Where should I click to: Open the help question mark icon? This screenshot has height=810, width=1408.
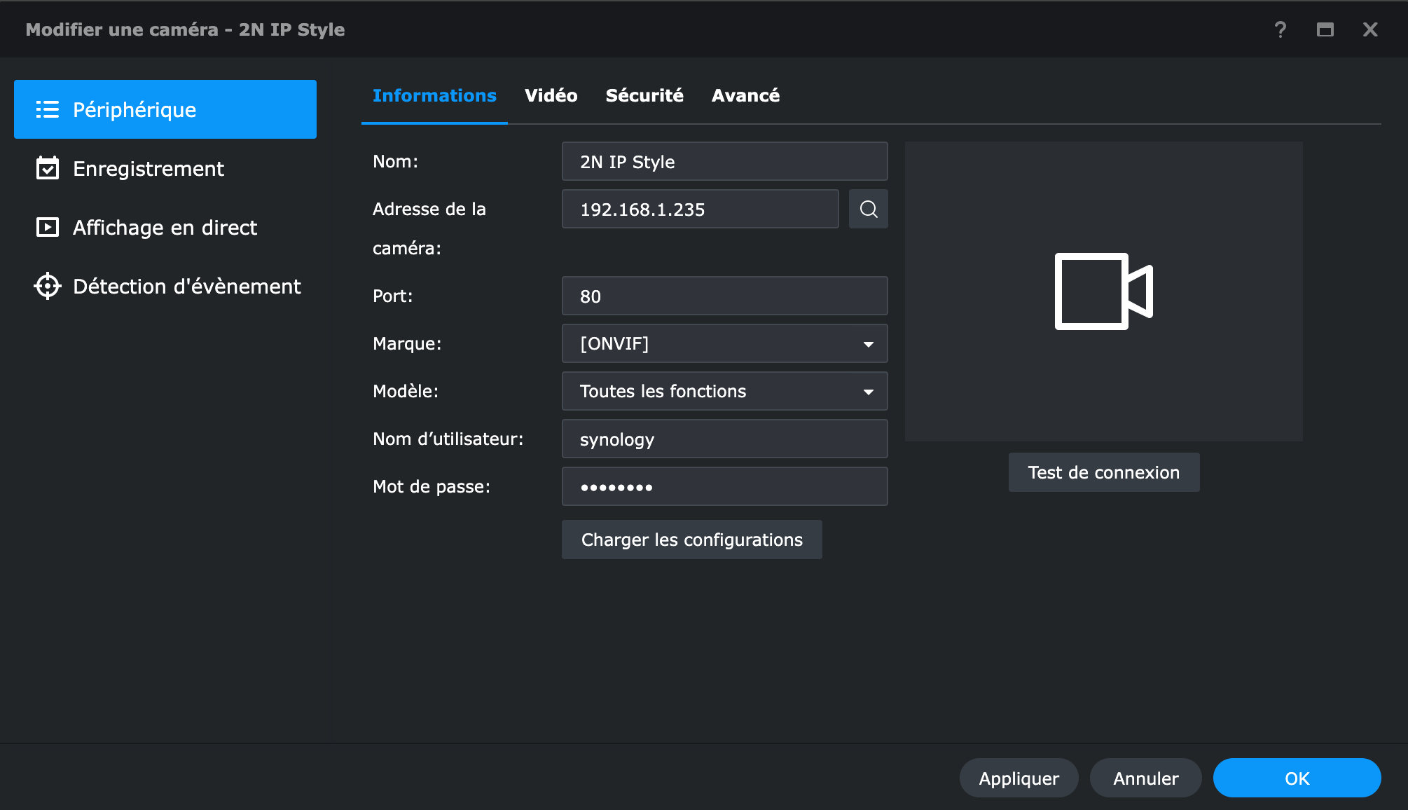pyautogui.click(x=1280, y=29)
